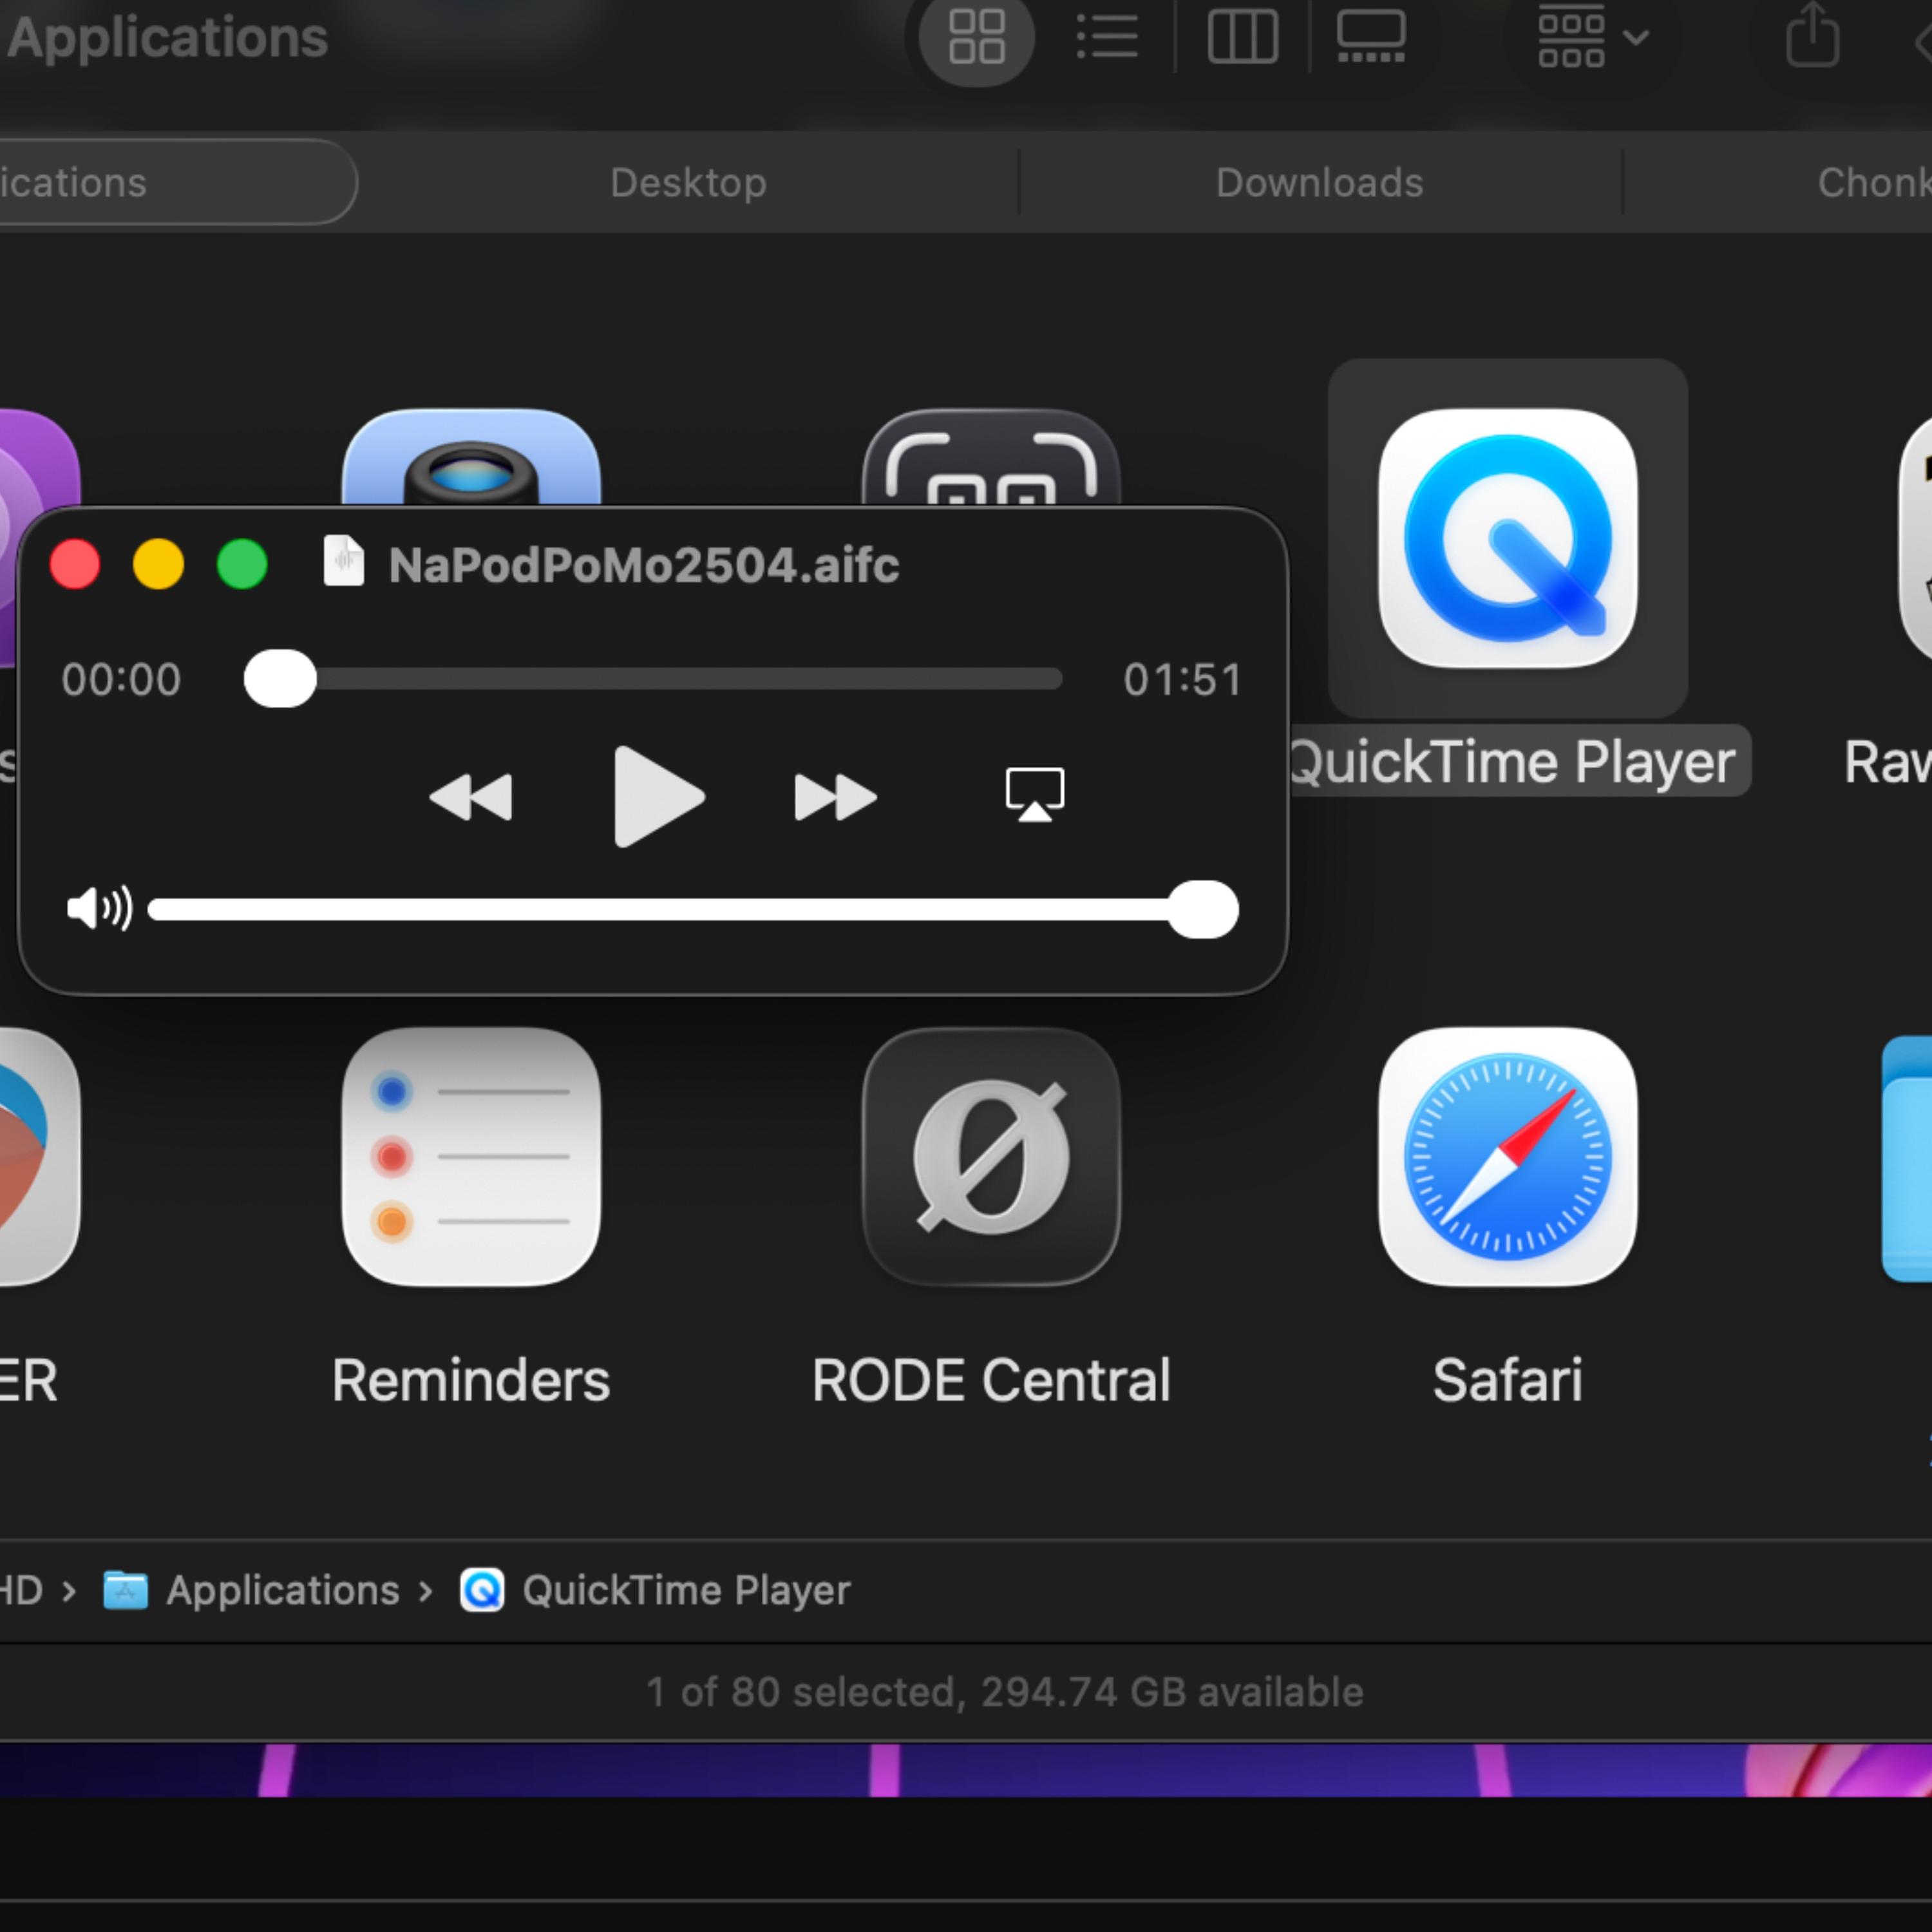Click the NaPodPoMo2504.aifc title file icon

click(x=343, y=561)
